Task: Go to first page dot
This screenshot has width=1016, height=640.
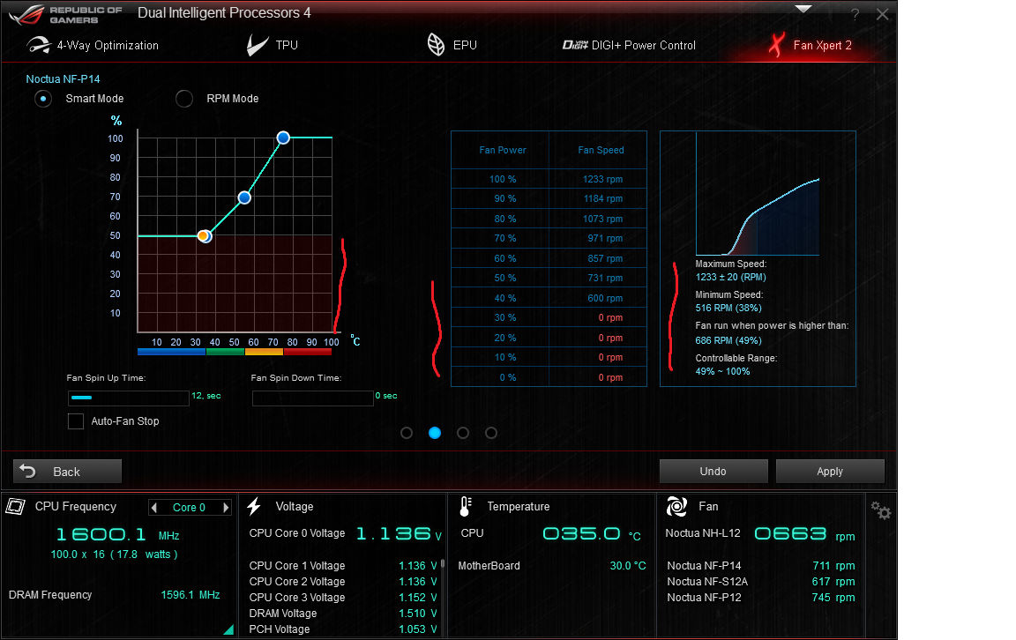Action: tap(407, 433)
